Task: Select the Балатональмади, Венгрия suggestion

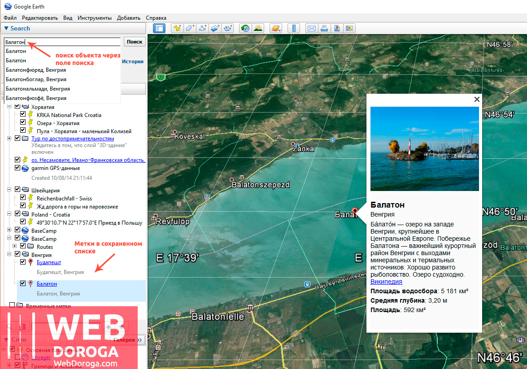Action: (x=62, y=89)
